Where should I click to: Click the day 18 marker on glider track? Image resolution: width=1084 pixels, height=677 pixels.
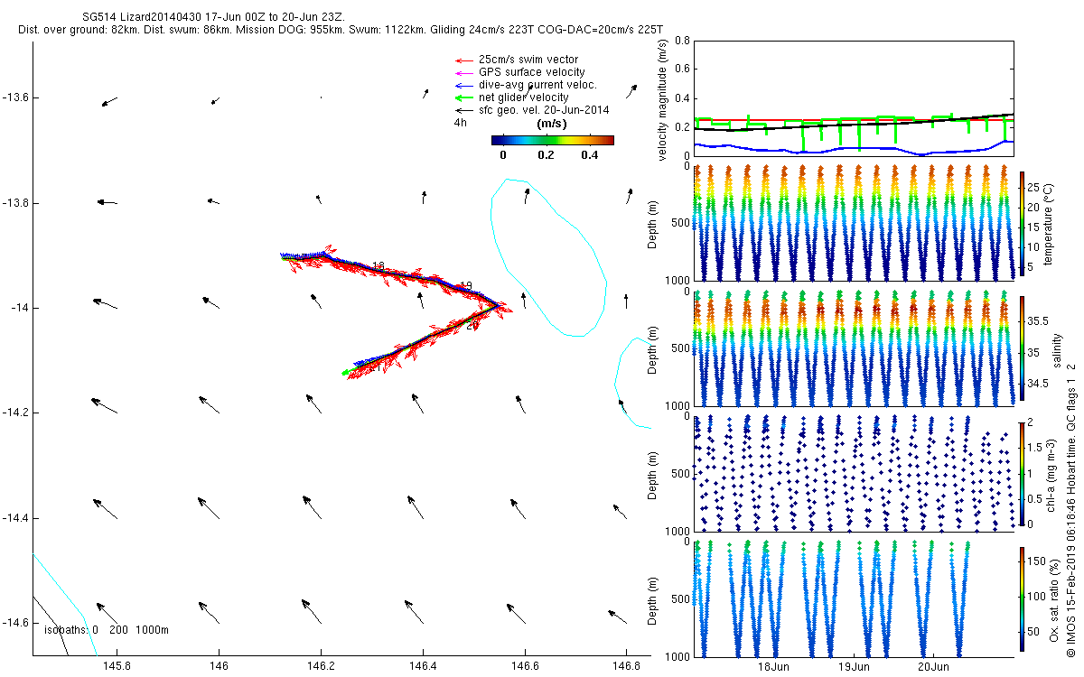(378, 266)
